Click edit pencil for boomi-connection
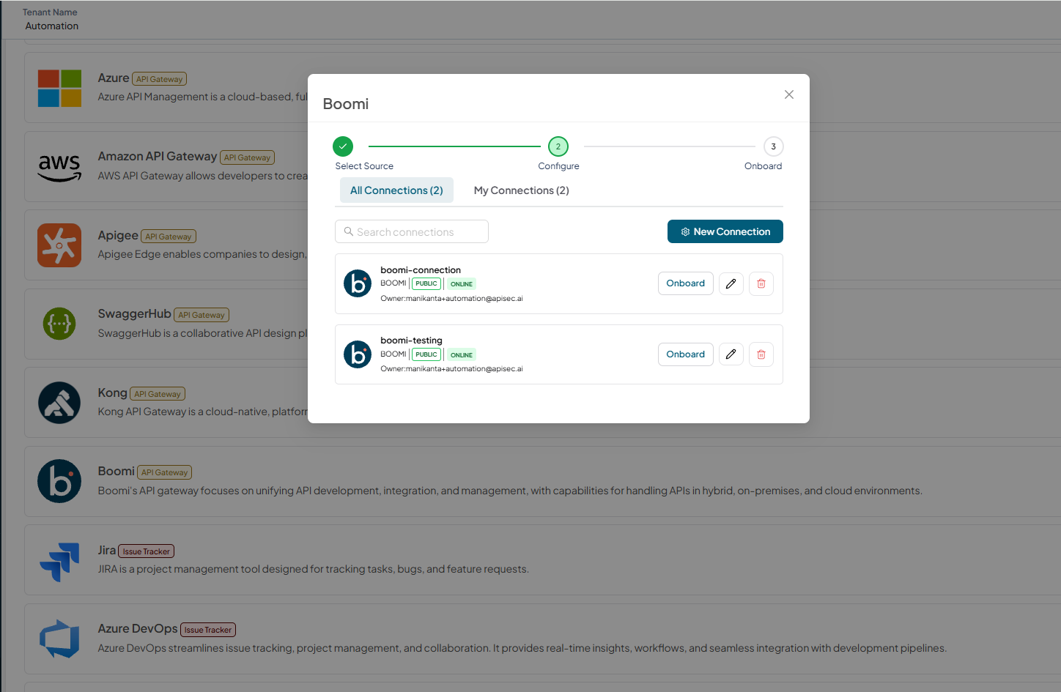This screenshot has width=1061, height=692. (731, 283)
